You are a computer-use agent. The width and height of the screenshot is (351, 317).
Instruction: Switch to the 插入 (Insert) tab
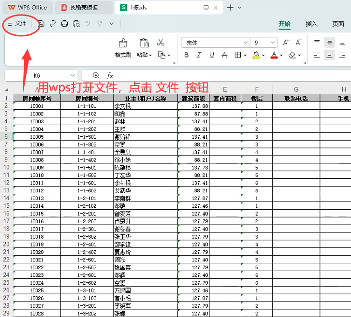[311, 24]
